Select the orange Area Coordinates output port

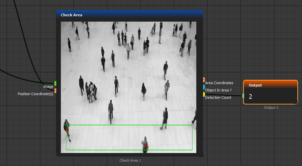click(x=204, y=80)
